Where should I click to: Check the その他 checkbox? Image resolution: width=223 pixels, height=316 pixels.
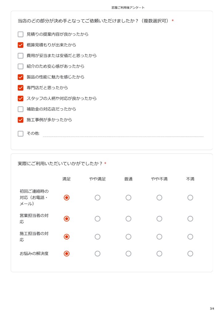(x=21, y=134)
